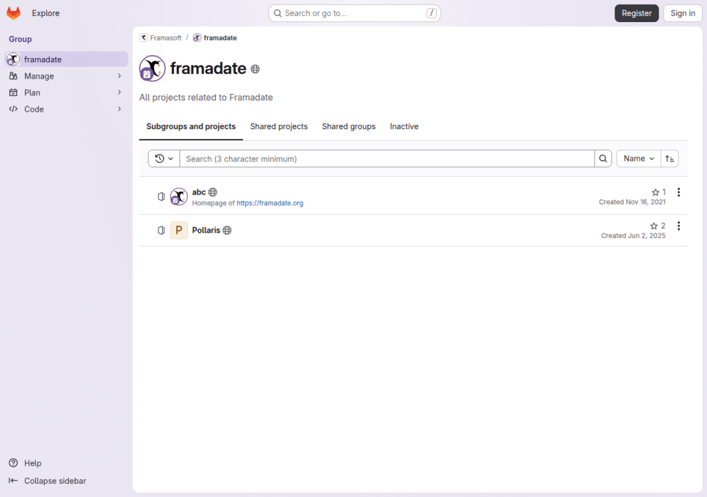The width and height of the screenshot is (707, 497).
Task: Open the Explore link
Action: click(x=46, y=13)
